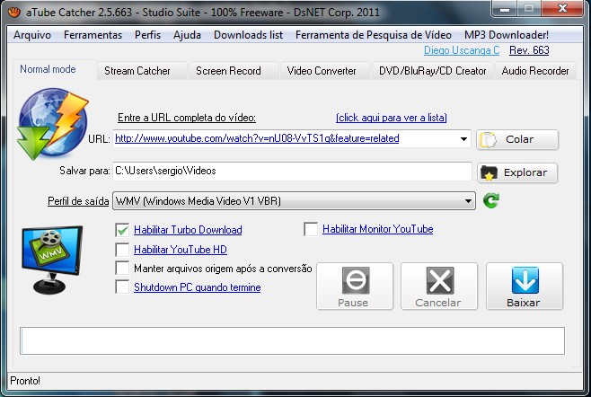Screen dimensions: 591x397
Task: Click the Entre a URL completa do vídeo label
Action: 187,118
